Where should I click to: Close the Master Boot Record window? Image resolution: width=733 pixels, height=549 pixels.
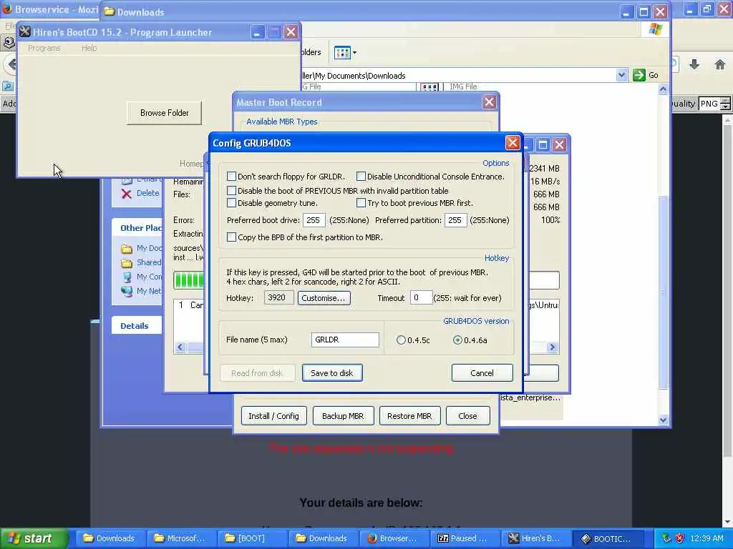(489, 102)
